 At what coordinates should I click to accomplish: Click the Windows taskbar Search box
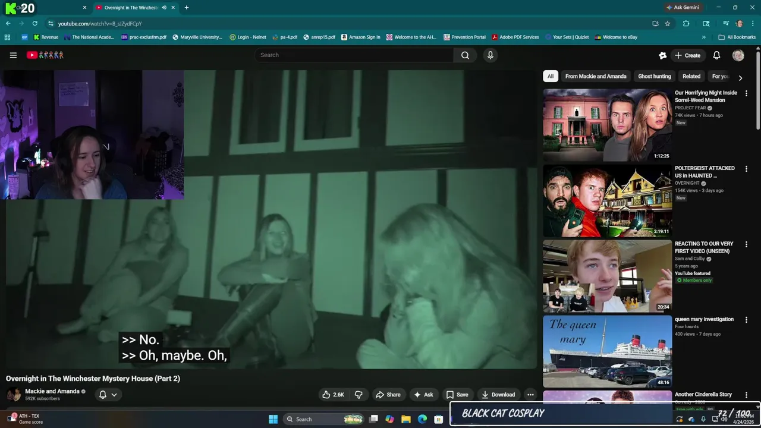pos(323,419)
